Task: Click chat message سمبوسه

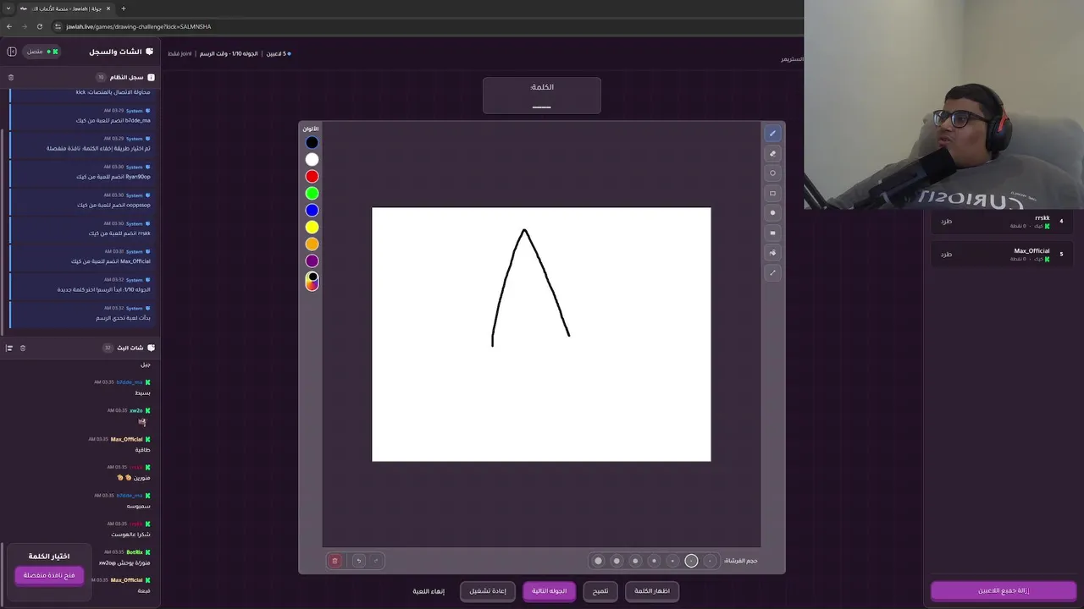Action: click(x=139, y=506)
